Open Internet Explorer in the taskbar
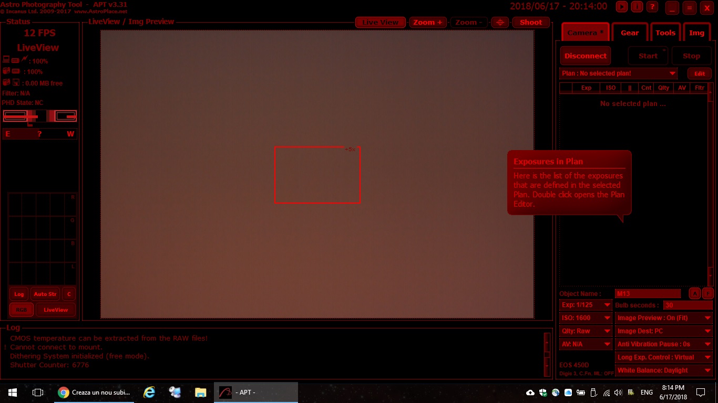The image size is (718, 403). pyautogui.click(x=150, y=393)
